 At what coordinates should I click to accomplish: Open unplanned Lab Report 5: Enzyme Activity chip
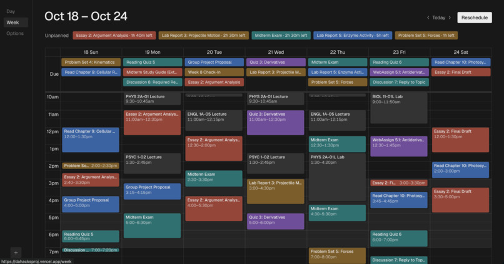[353, 36]
